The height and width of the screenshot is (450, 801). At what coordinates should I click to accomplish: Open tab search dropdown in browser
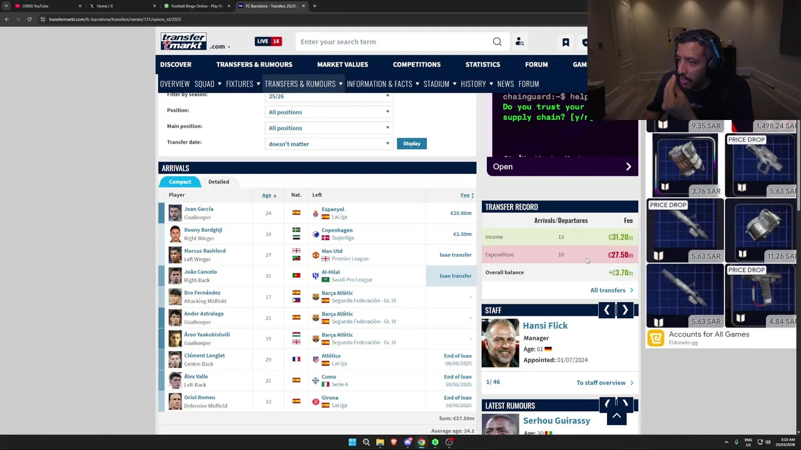7,6
